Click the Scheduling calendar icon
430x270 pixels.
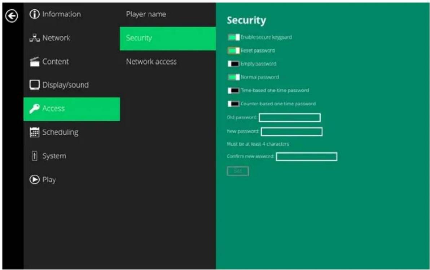[35, 132]
